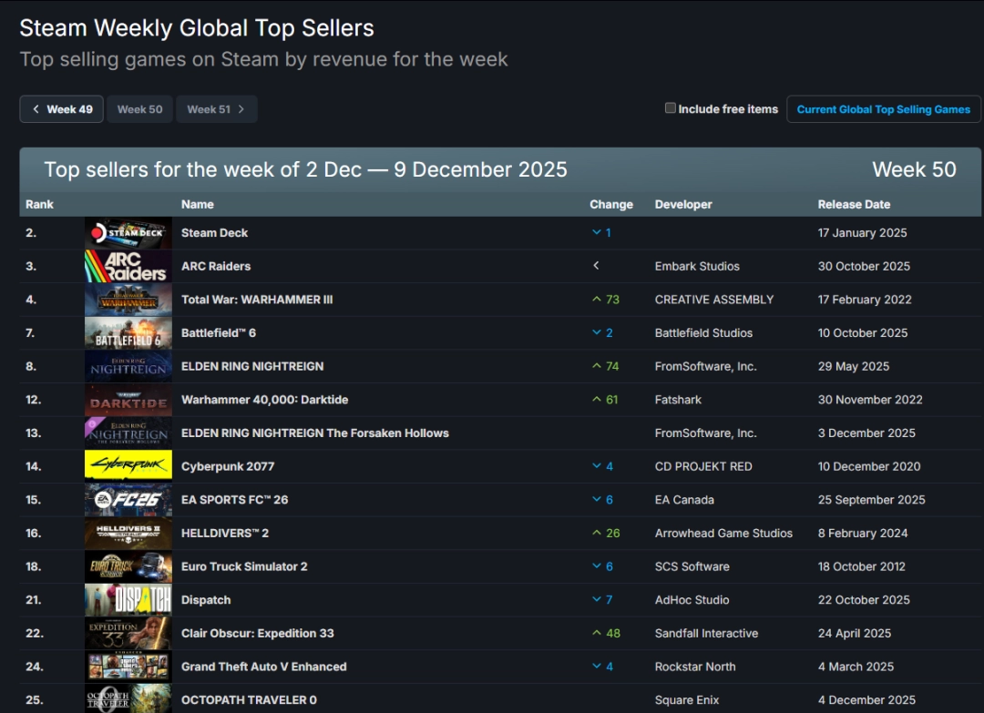Select the Cyberpunk 2077 yellow logo thumbnail
The image size is (984, 713).
click(128, 466)
